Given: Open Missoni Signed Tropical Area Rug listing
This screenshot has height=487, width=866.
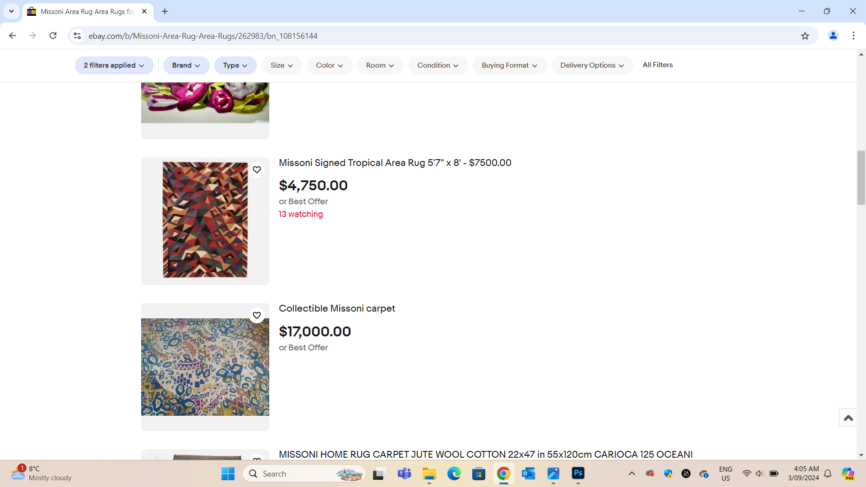Looking at the screenshot, I should [395, 163].
